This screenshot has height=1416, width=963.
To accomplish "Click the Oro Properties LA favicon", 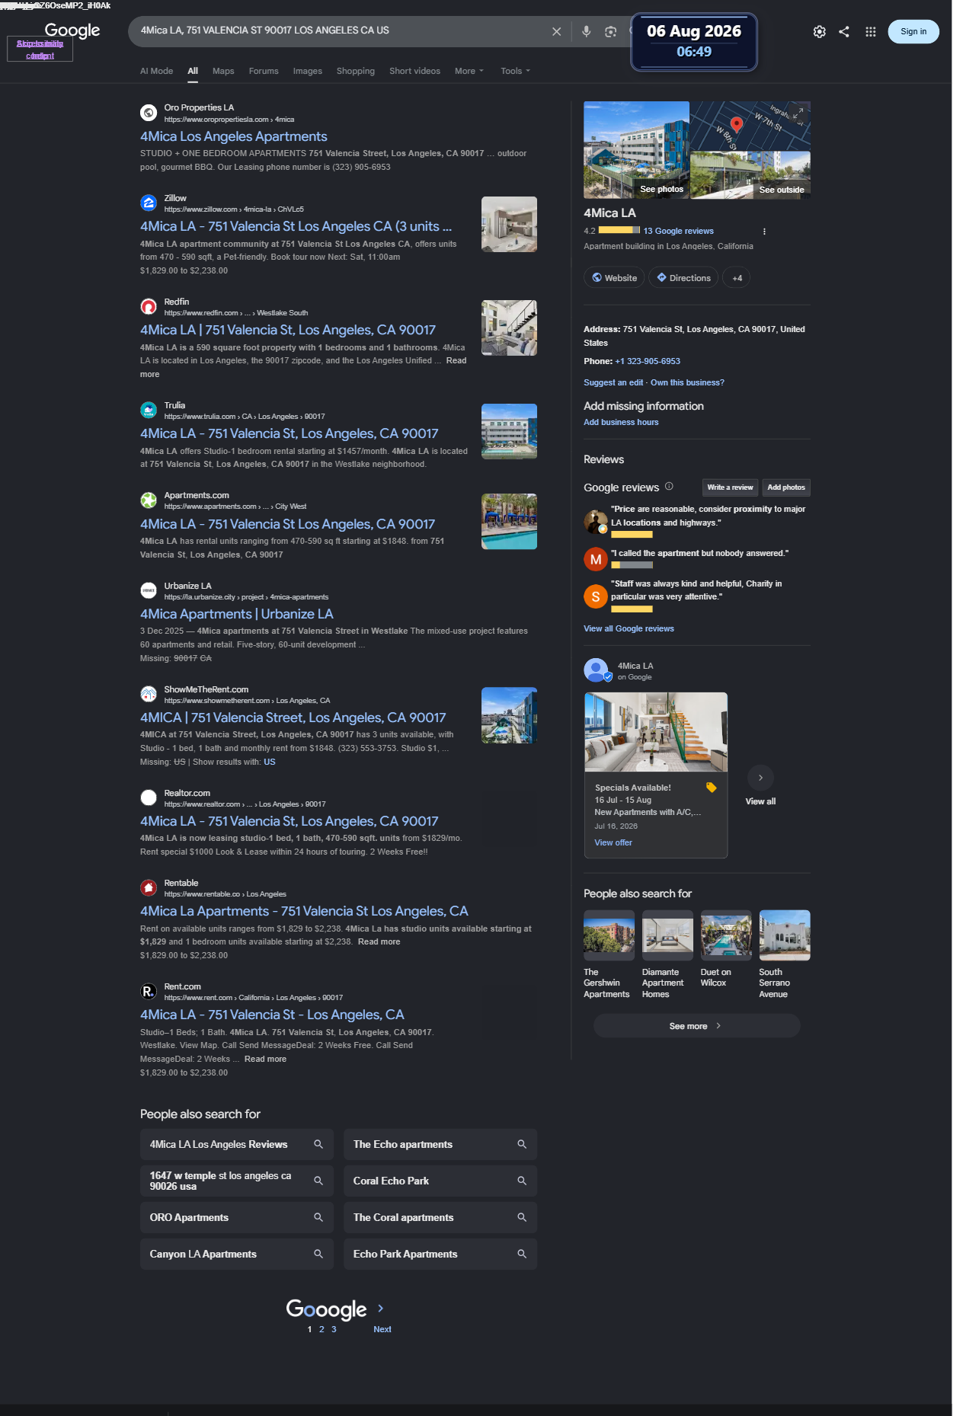I will pos(149,113).
